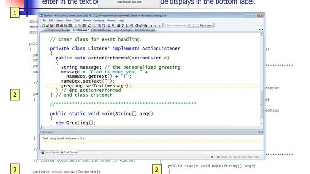Close the current document tab strip button
This screenshot has height=174, width=310.
(x=262, y=30)
